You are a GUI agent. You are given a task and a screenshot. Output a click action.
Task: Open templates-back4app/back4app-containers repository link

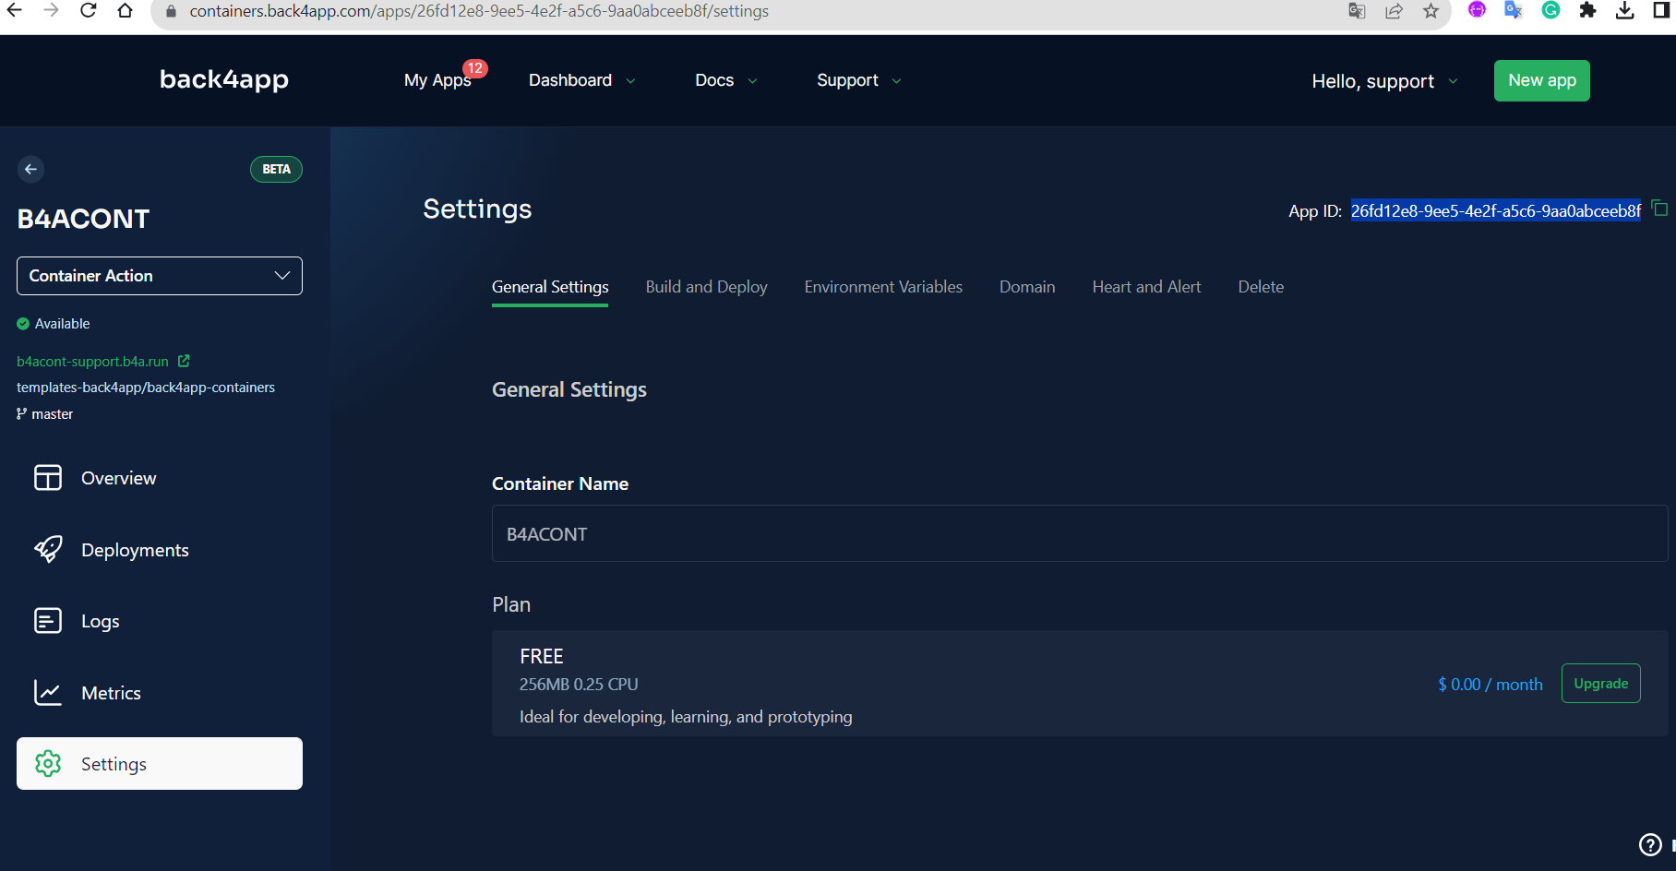point(146,388)
